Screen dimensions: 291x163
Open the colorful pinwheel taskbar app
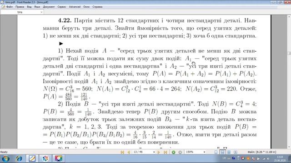45,158
